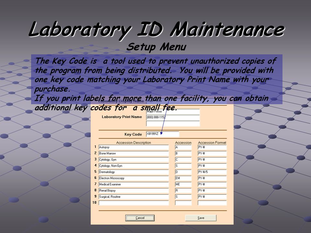The height and width of the screenshot is (233, 311).
Task: Select the Medical Examiner description field
Action: (x=134, y=184)
